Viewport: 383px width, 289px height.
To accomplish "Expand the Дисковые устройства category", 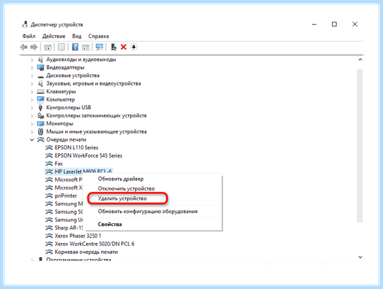I will click(32, 76).
